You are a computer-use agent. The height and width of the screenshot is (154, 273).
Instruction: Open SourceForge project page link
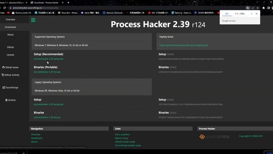[128, 145]
